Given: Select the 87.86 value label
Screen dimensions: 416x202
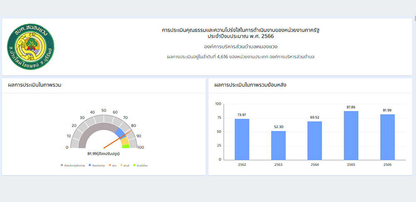Looking at the screenshot, I should point(351,107).
